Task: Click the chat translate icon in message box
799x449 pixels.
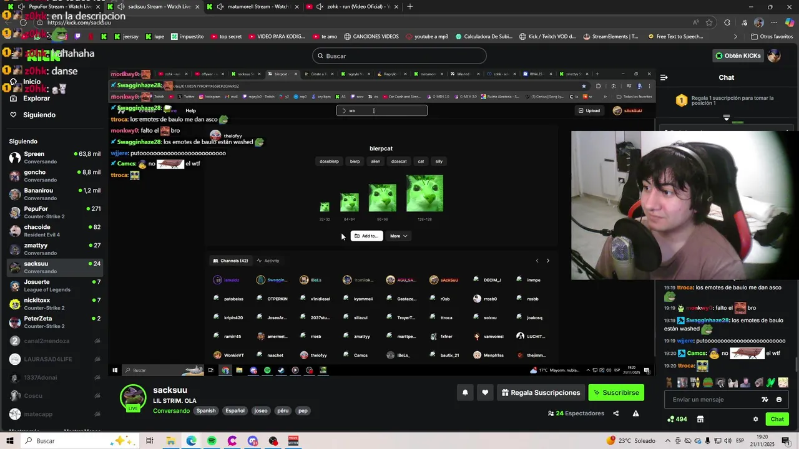Action: pos(765,400)
